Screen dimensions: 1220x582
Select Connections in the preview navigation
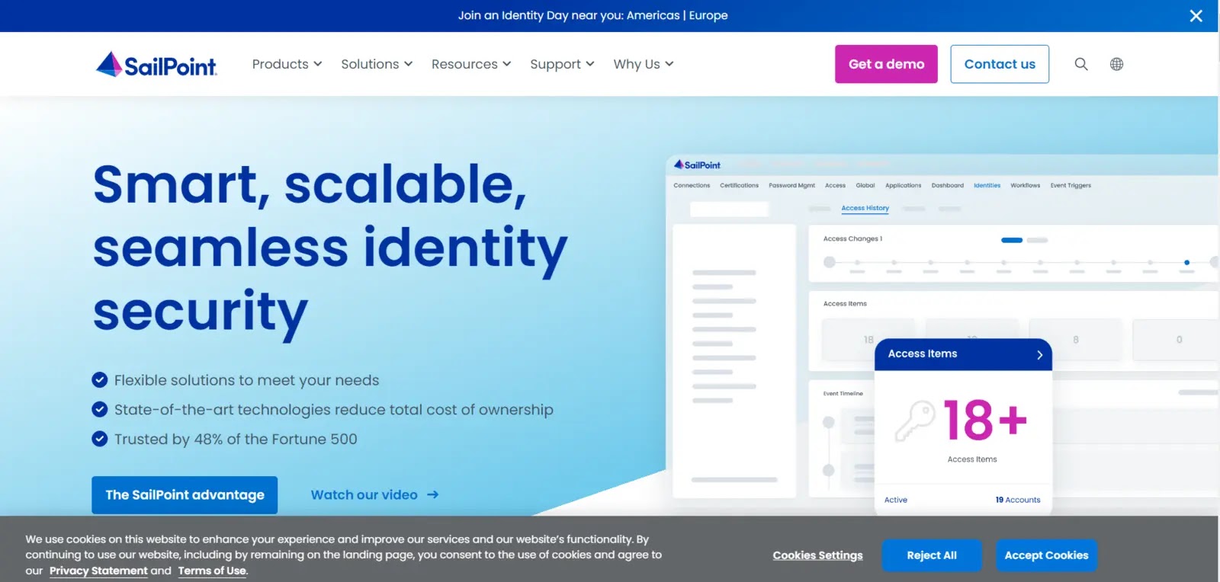click(x=692, y=185)
